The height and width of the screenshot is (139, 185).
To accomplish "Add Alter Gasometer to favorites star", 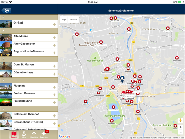I will tap(54, 45).
